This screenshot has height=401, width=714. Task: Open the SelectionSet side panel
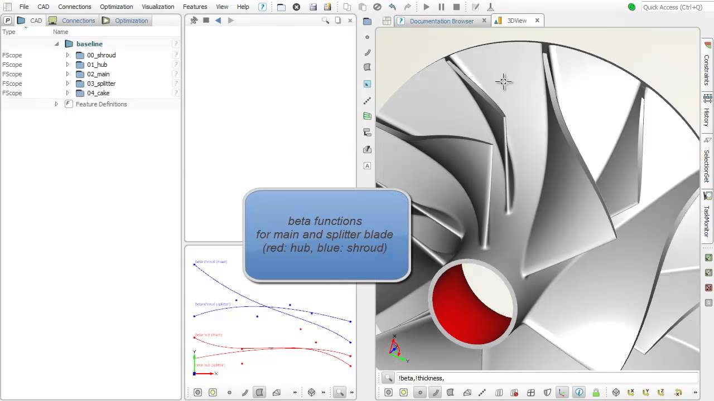pos(707,161)
